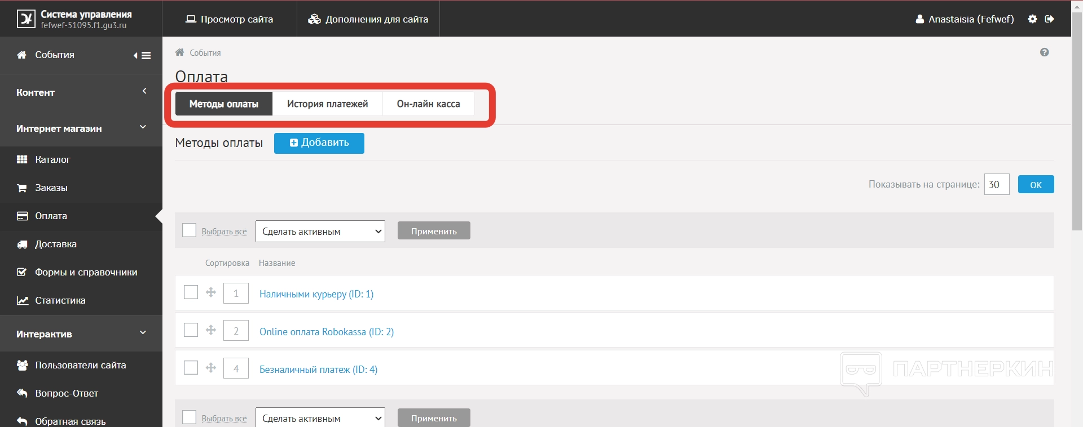
Task: Click the top Выбрать всё link text
Action: 224,232
